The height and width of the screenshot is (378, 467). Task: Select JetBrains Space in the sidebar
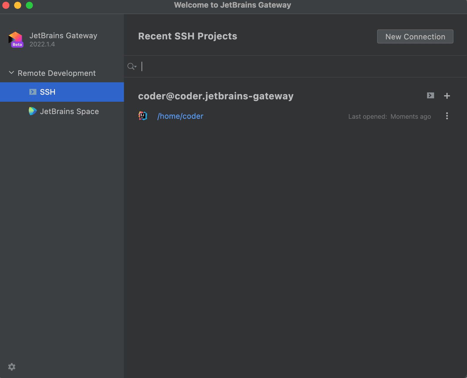click(62, 111)
